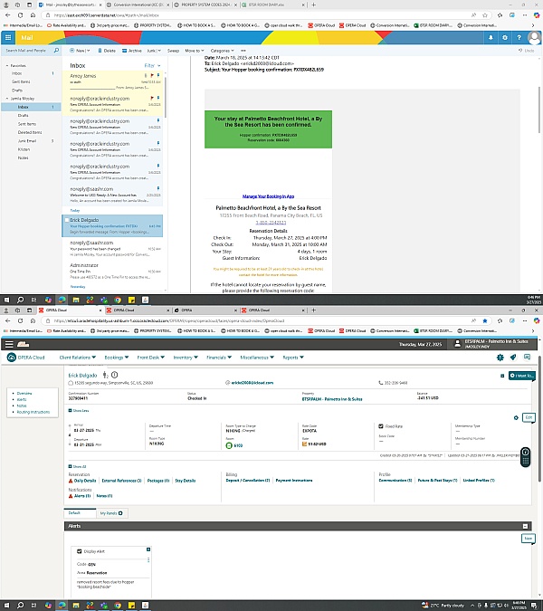
Task: Click the guest count icon beside Erick Delgado
Action: [105, 375]
